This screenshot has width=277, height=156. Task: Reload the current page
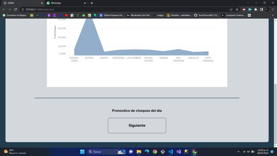[x=15, y=9]
